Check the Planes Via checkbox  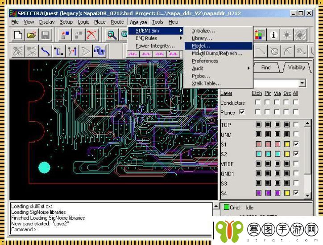coord(277,112)
